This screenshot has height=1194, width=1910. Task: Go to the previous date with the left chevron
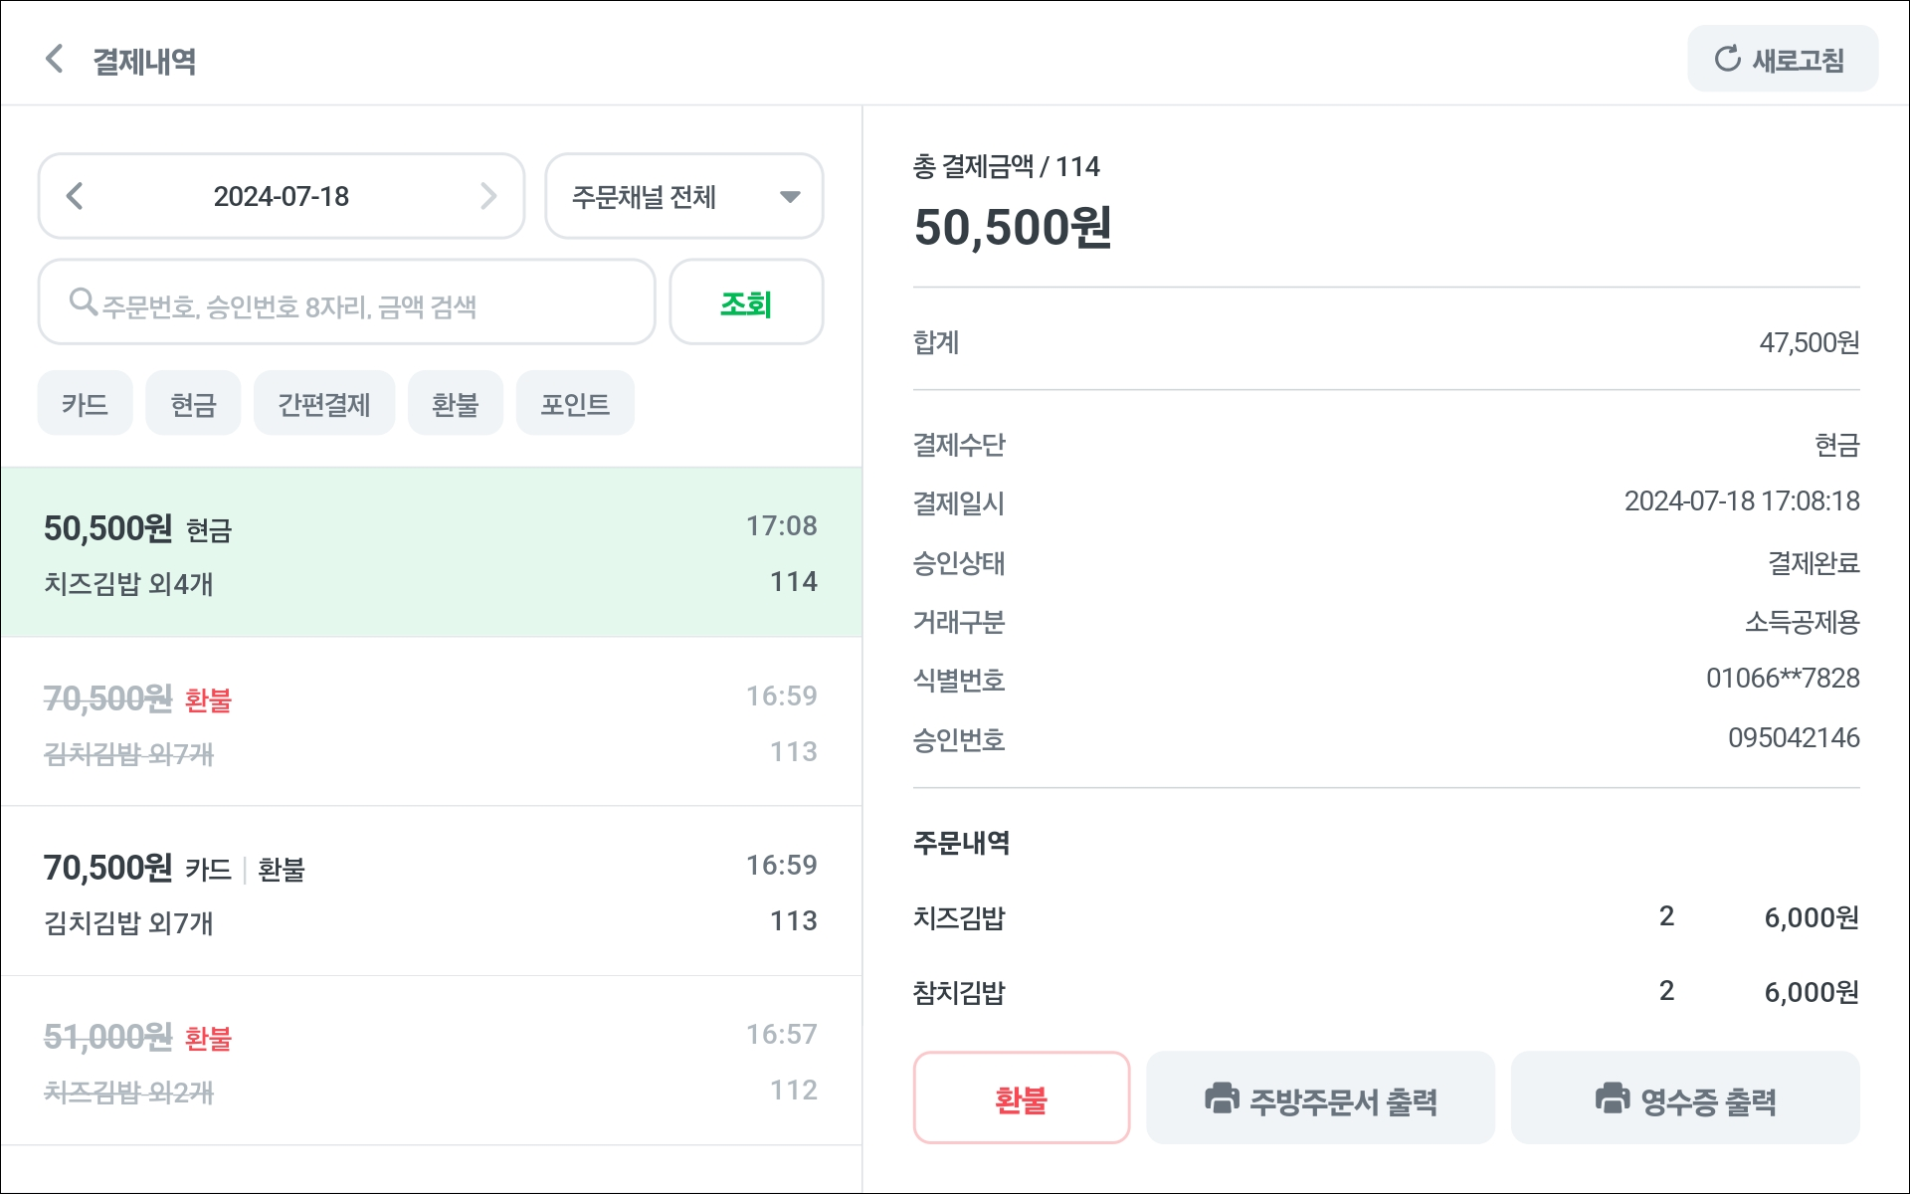[x=75, y=196]
